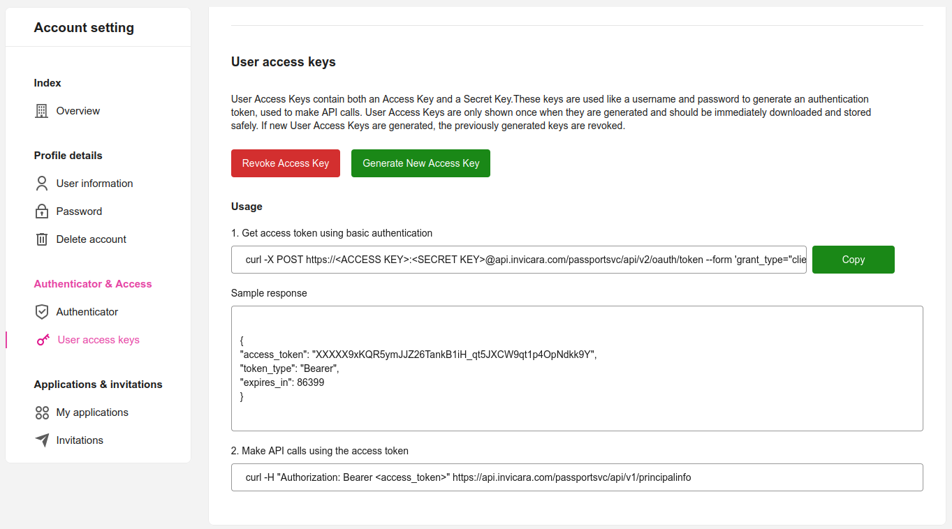Click the My applications grid icon
The width and height of the screenshot is (952, 529).
tap(42, 412)
